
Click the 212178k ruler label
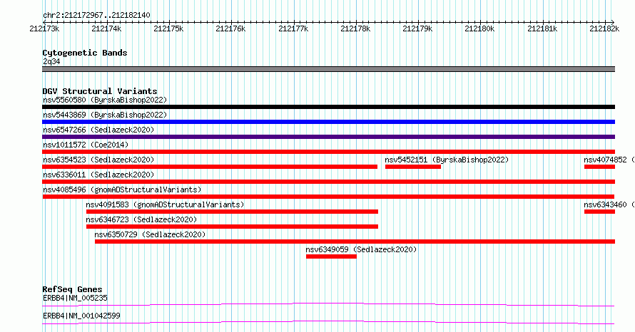[355, 28]
